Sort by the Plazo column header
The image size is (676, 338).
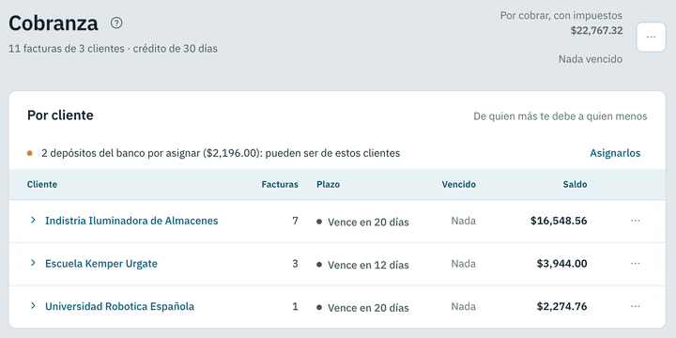click(x=328, y=185)
